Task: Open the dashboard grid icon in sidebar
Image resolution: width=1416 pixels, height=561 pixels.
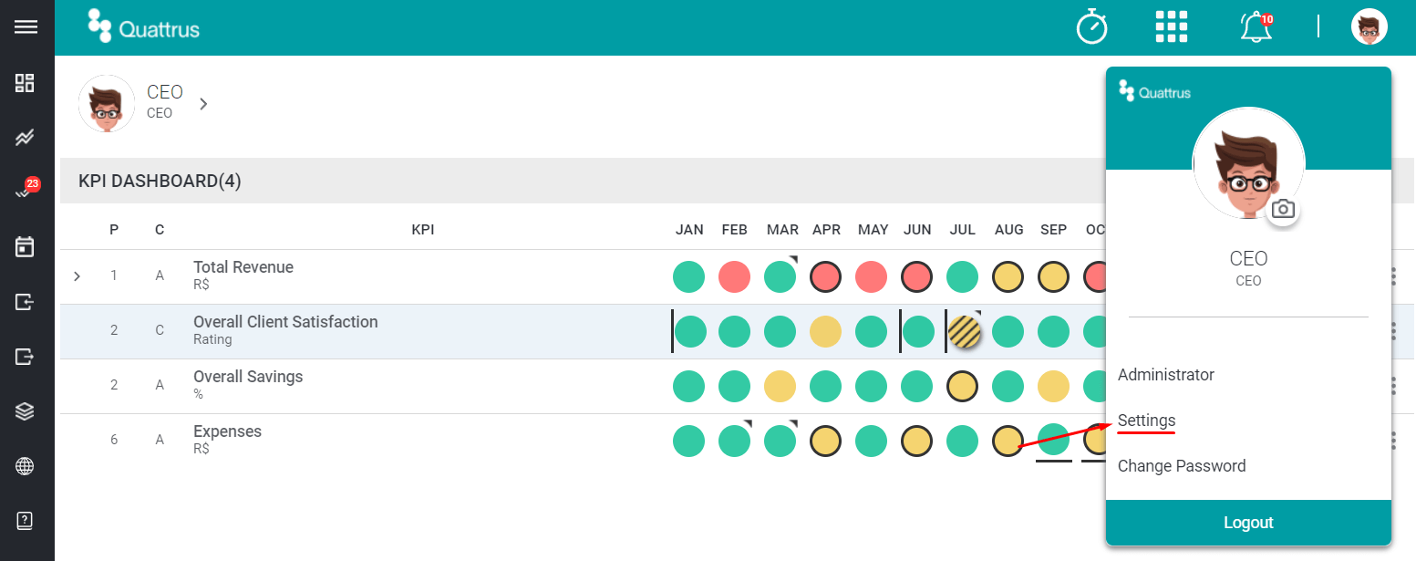Action: pos(25,83)
